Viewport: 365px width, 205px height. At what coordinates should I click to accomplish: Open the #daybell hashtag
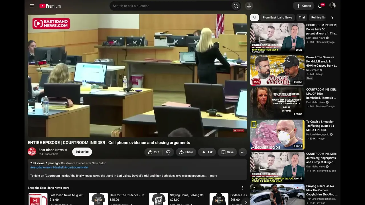(58, 167)
